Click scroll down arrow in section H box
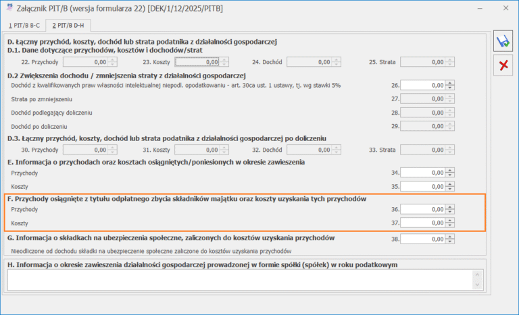The width and height of the screenshot is (519, 315). click(x=477, y=285)
